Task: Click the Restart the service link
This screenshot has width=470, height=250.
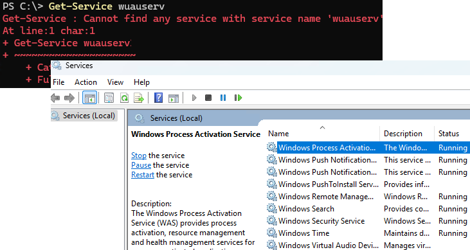Action: [143, 175]
